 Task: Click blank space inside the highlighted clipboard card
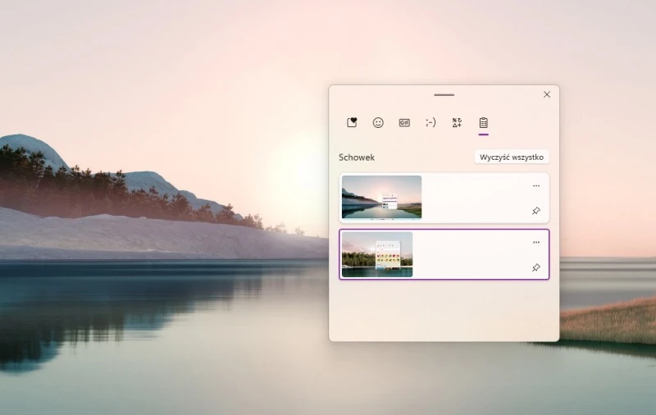pos(471,254)
